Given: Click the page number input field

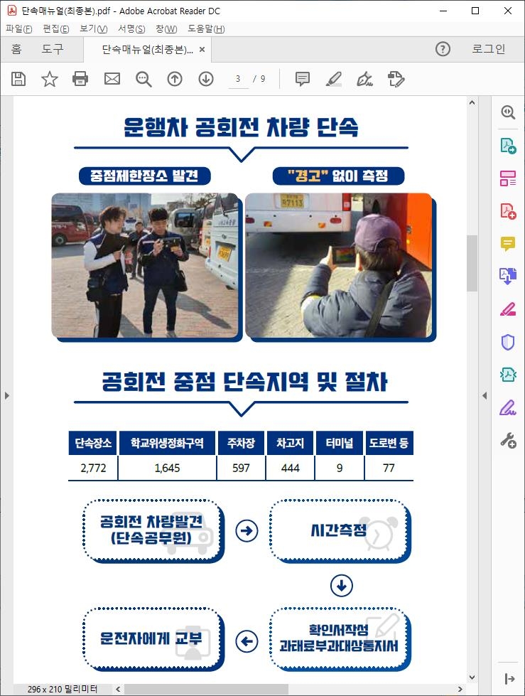Looking at the screenshot, I should tap(239, 79).
